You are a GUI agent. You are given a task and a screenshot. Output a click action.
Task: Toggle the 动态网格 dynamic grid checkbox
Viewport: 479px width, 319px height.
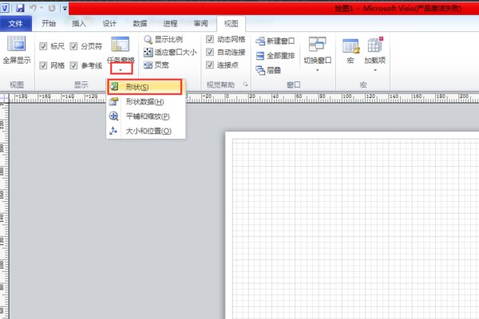click(210, 39)
